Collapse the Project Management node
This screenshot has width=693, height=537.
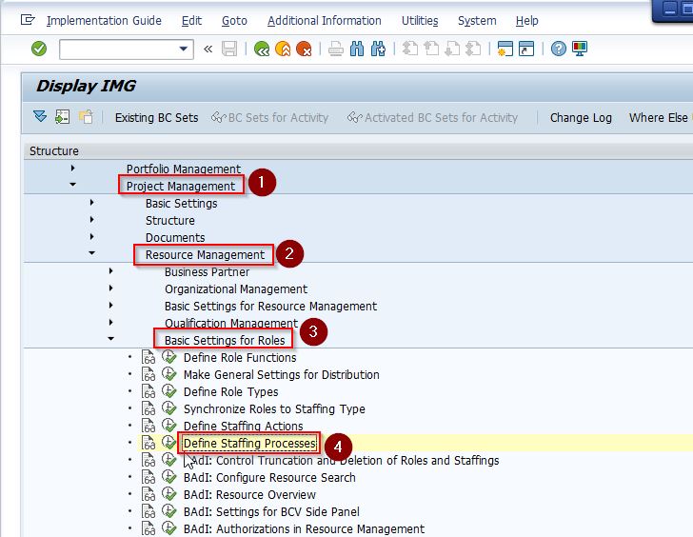pos(73,185)
